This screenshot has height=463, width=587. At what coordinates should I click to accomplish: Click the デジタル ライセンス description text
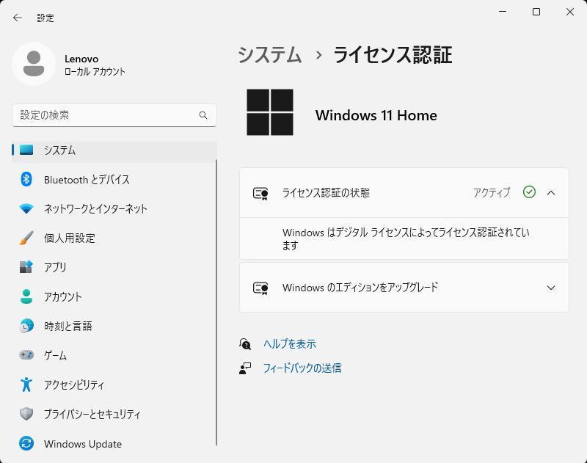406,238
